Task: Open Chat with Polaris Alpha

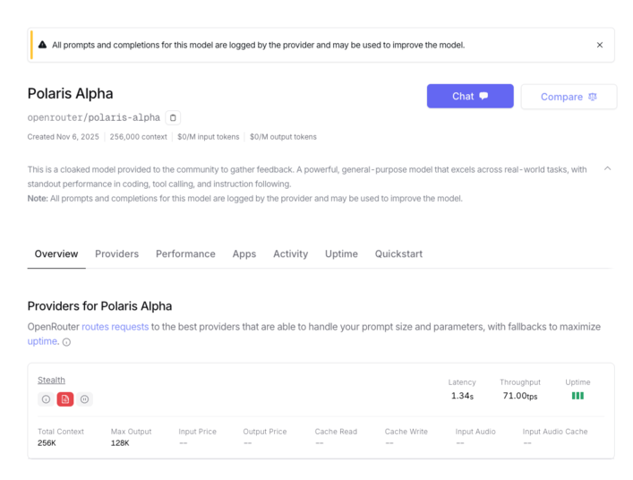Action: (x=470, y=97)
